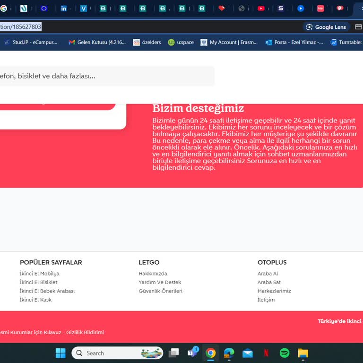Open the tab with red letgo icon
Viewport: 363px width, 363px height.
(x=320, y=9)
